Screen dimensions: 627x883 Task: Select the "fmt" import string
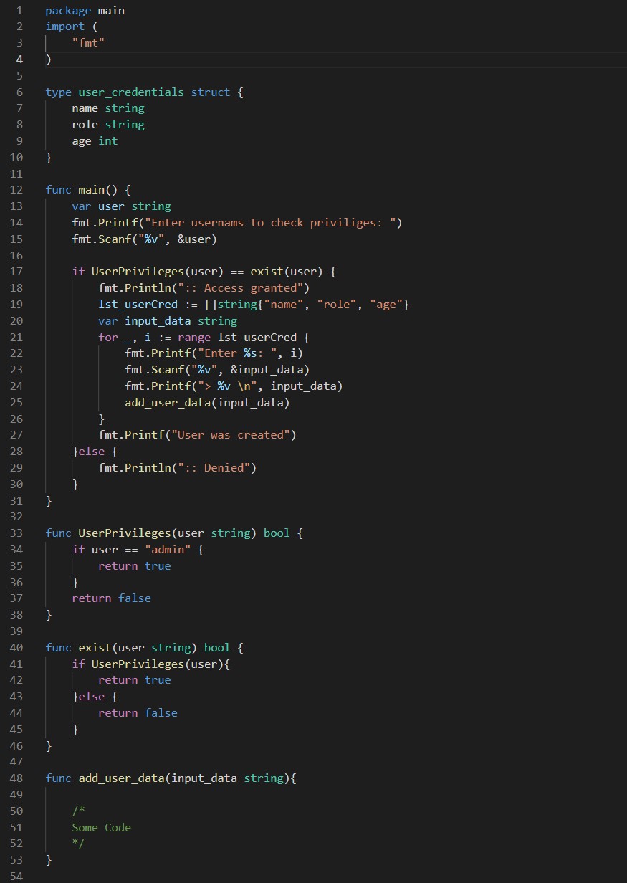(88, 42)
